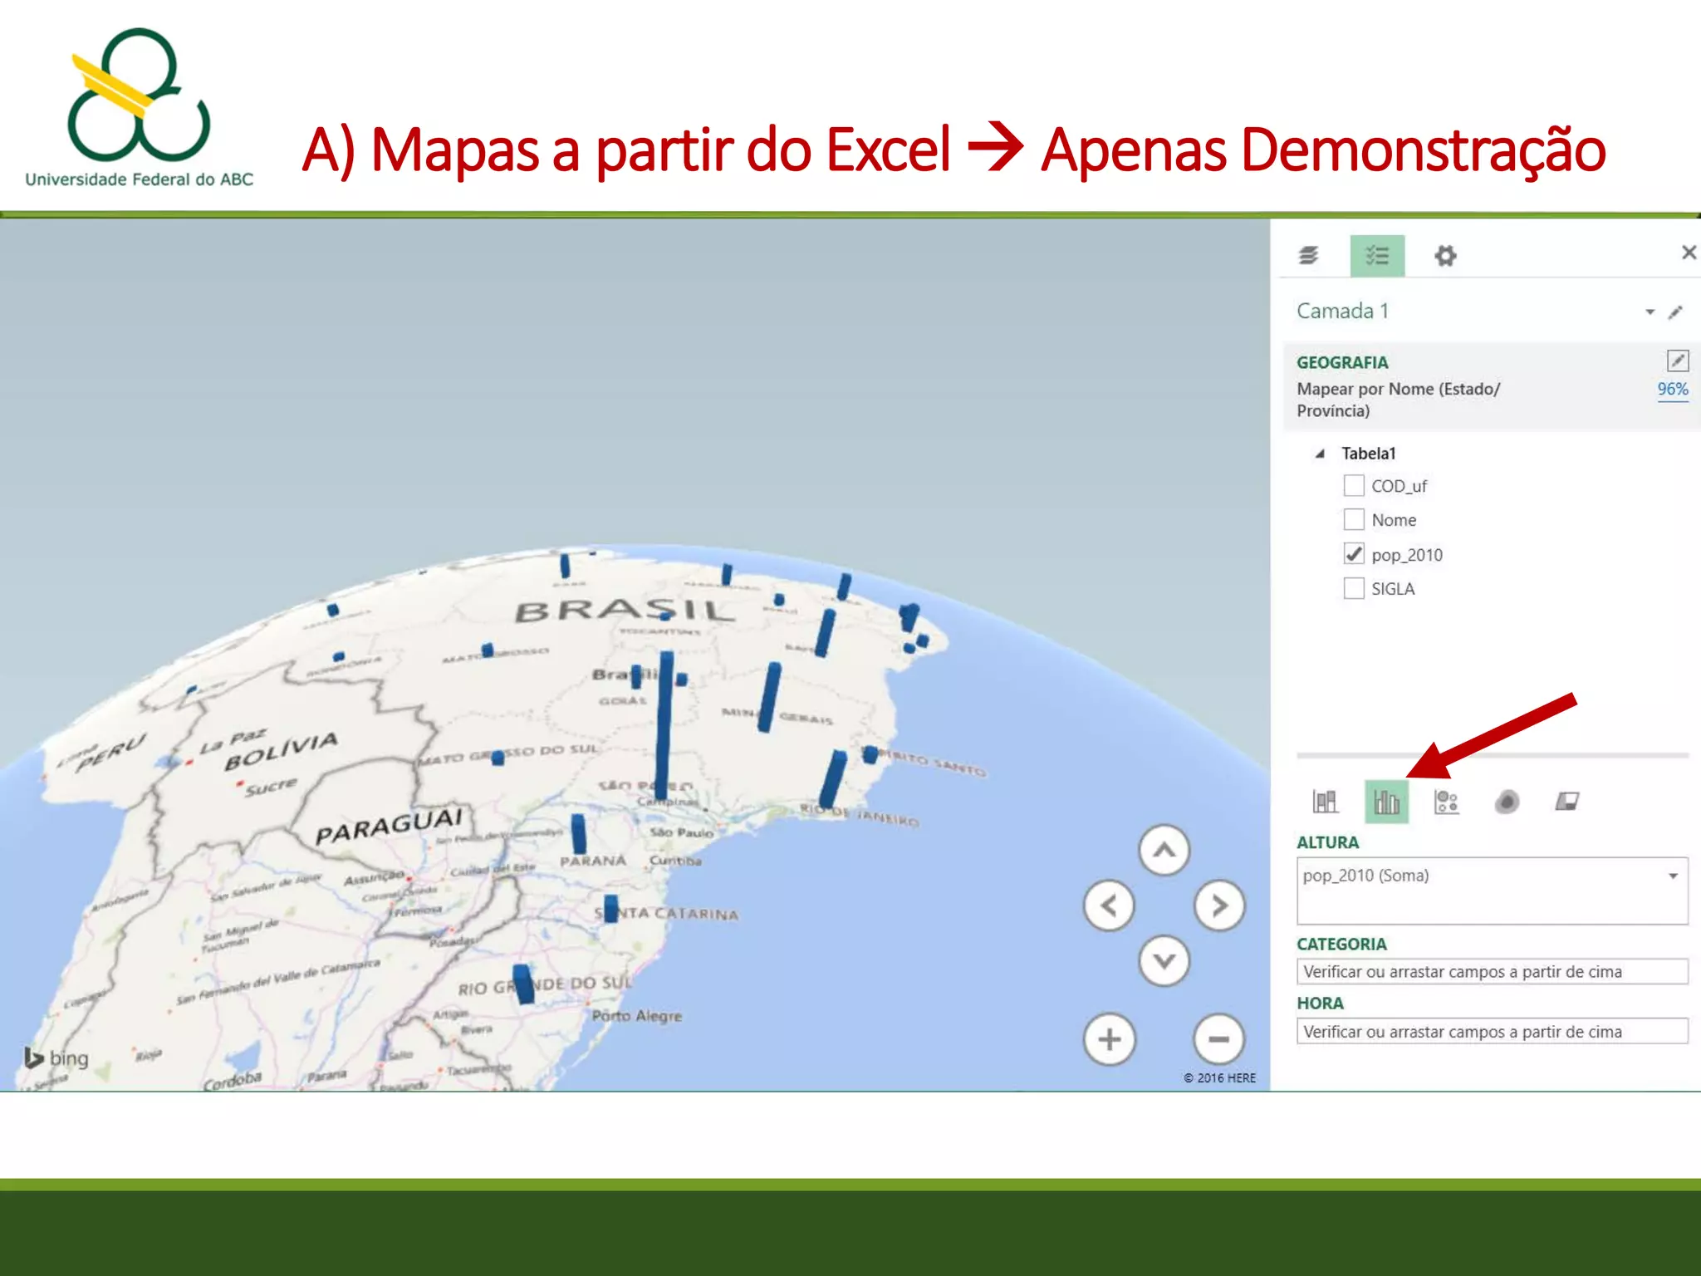Viewport: 1701px width, 1276px height.
Task: Select stacked column chart type
Action: tap(1326, 802)
